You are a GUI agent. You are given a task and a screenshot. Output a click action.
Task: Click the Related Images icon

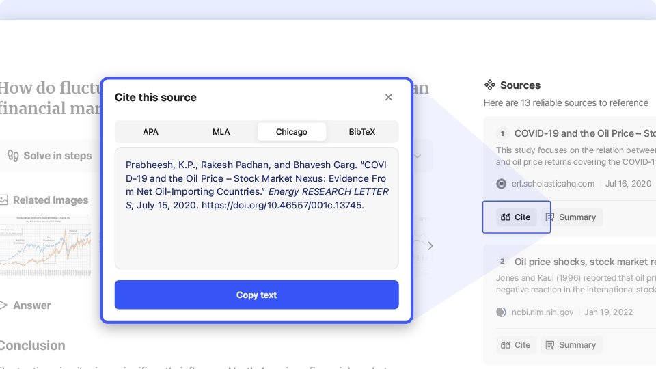tap(4, 200)
